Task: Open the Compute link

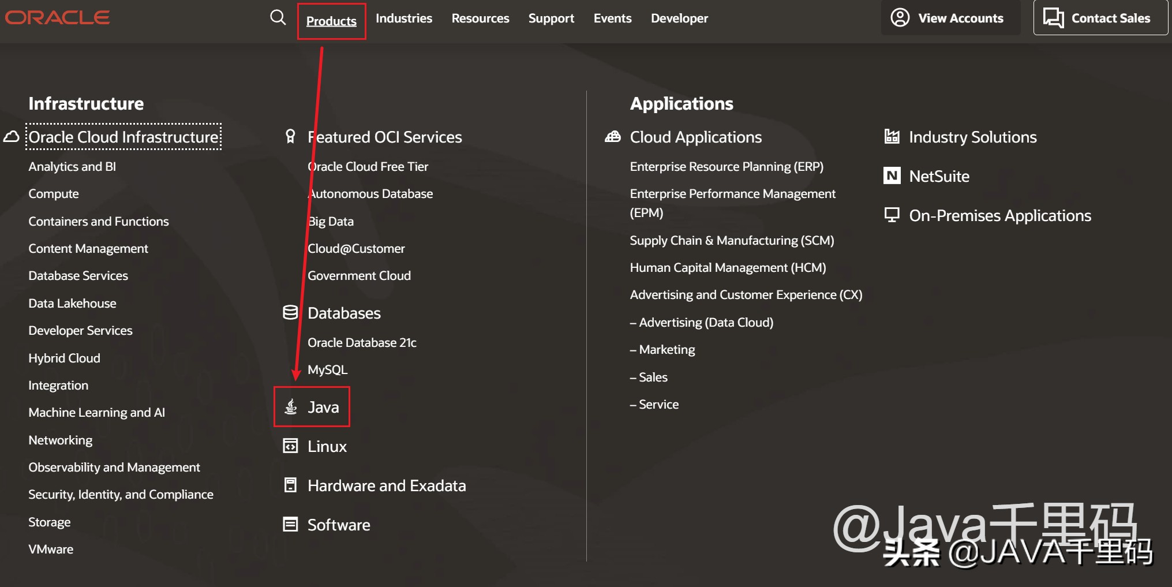Action: point(54,194)
